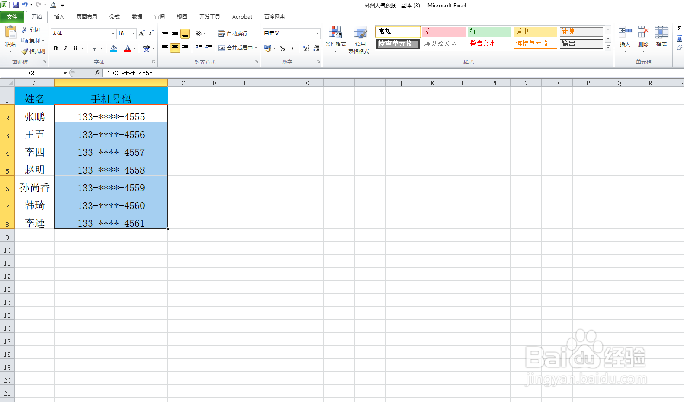Switch to 视图 tab
The width and height of the screenshot is (684, 402).
point(182,17)
